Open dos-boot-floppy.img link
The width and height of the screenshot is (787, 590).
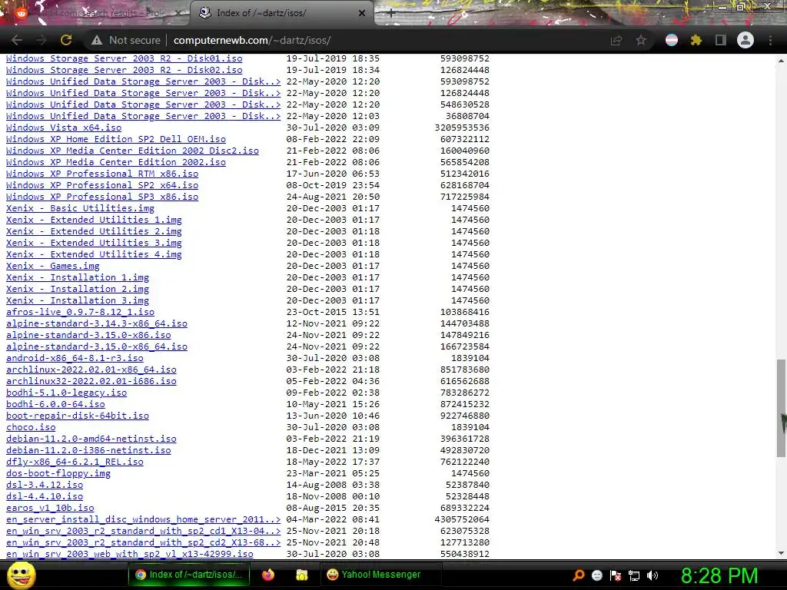pyautogui.click(x=58, y=473)
